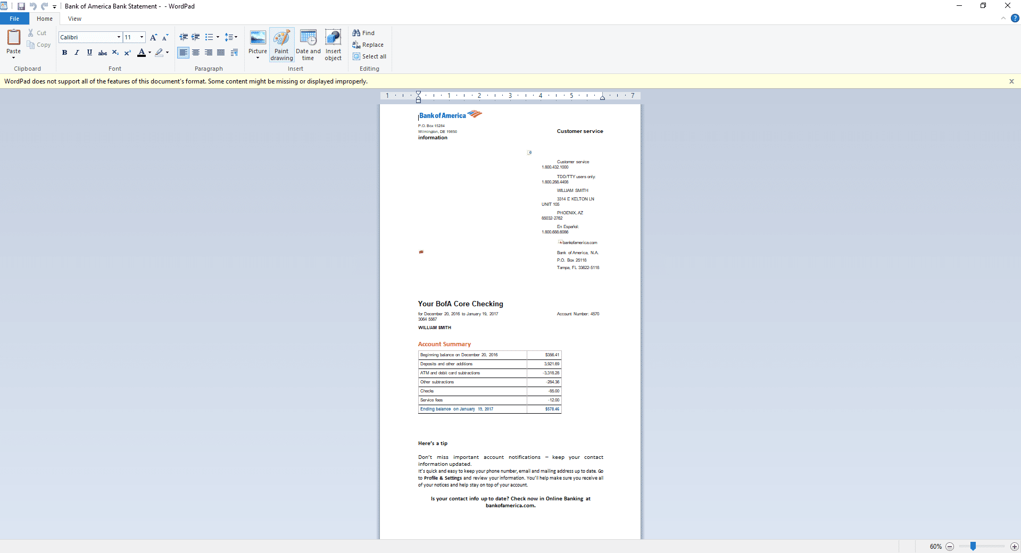Save the document from quick access toolbar
This screenshot has height=553, width=1021.
click(x=21, y=6)
